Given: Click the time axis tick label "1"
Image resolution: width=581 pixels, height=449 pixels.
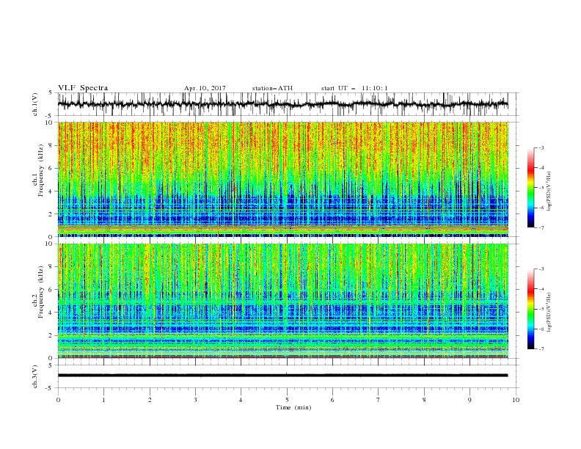Looking at the screenshot, I should click(103, 400).
